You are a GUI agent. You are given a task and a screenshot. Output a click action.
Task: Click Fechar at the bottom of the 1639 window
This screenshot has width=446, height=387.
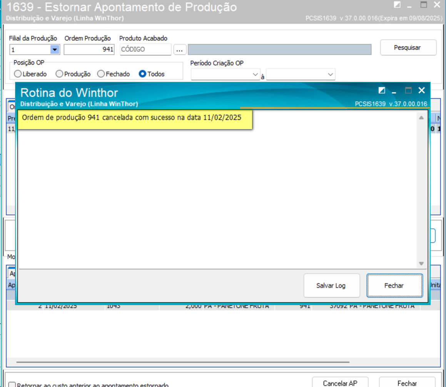[x=407, y=383]
